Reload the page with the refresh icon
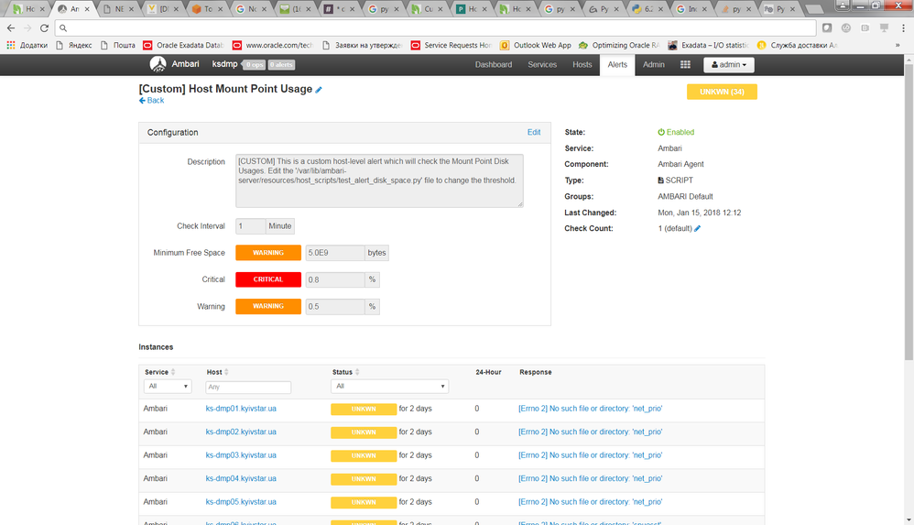Viewport: 914px width, 525px height. click(x=44, y=28)
